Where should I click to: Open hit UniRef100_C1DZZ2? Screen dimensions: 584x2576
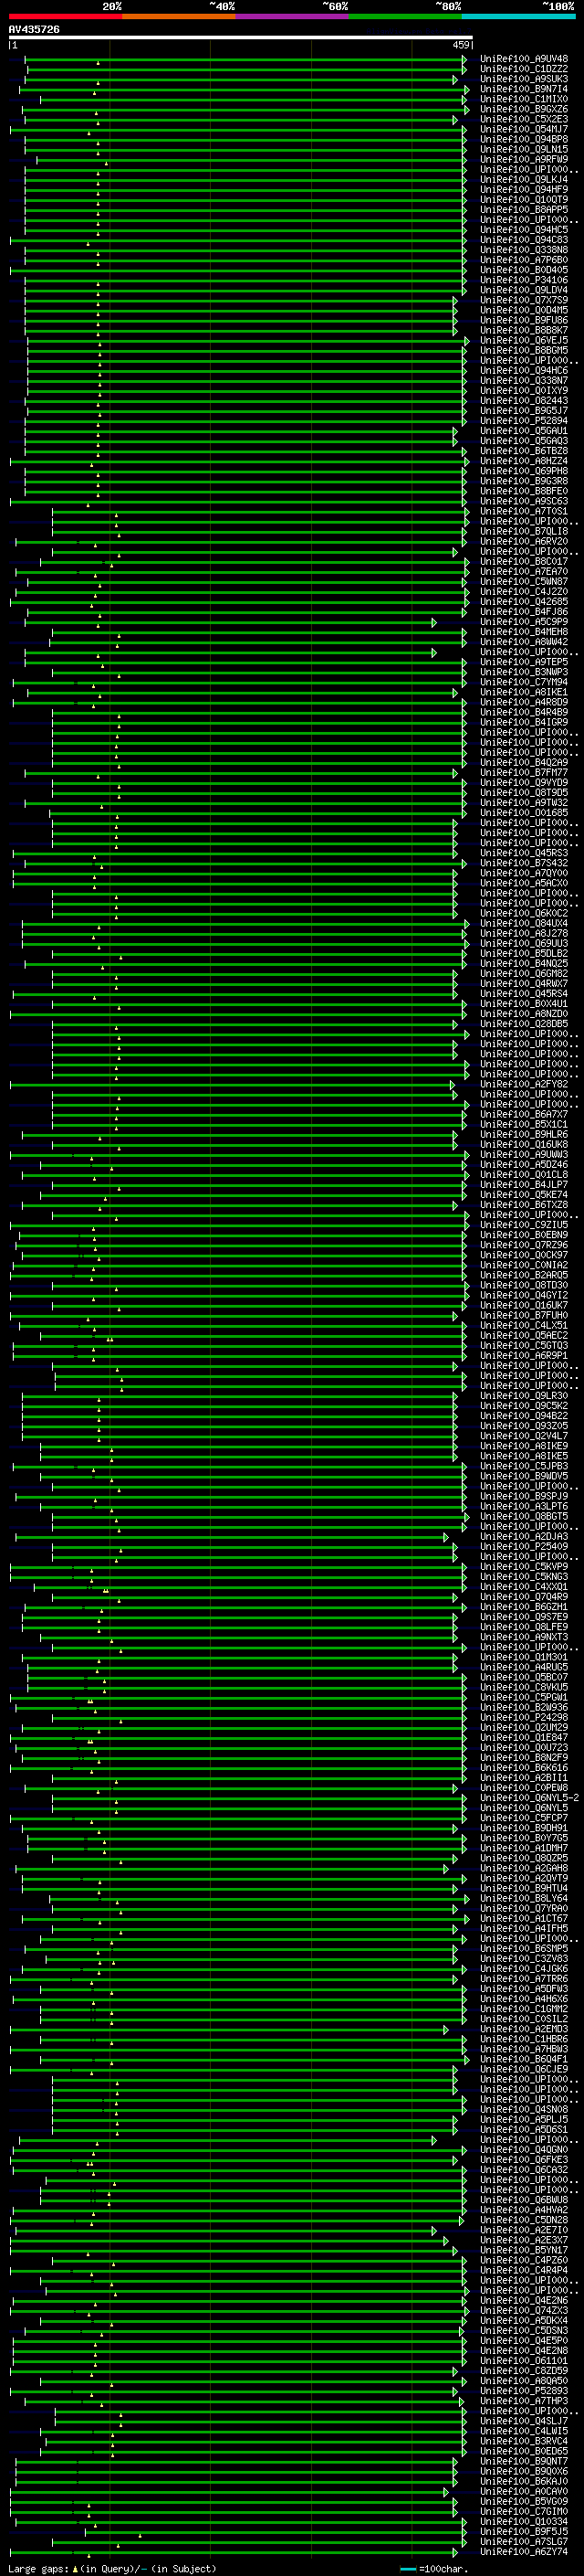[524, 69]
